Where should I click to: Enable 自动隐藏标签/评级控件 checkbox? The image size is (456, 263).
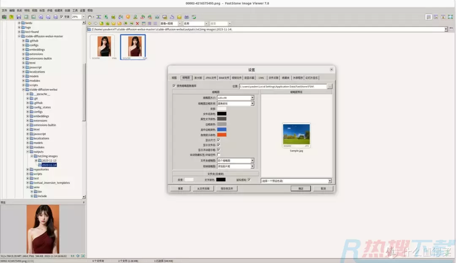[219, 155]
